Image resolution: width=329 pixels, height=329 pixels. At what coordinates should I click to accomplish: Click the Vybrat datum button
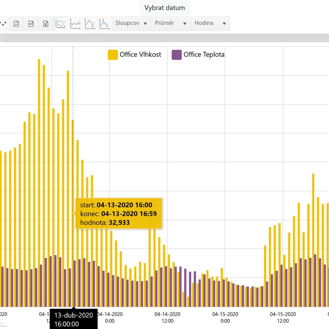(x=164, y=8)
